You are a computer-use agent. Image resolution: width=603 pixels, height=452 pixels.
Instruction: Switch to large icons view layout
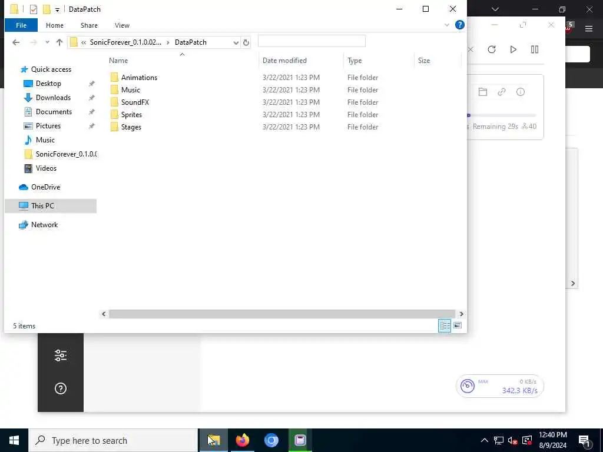(x=457, y=326)
